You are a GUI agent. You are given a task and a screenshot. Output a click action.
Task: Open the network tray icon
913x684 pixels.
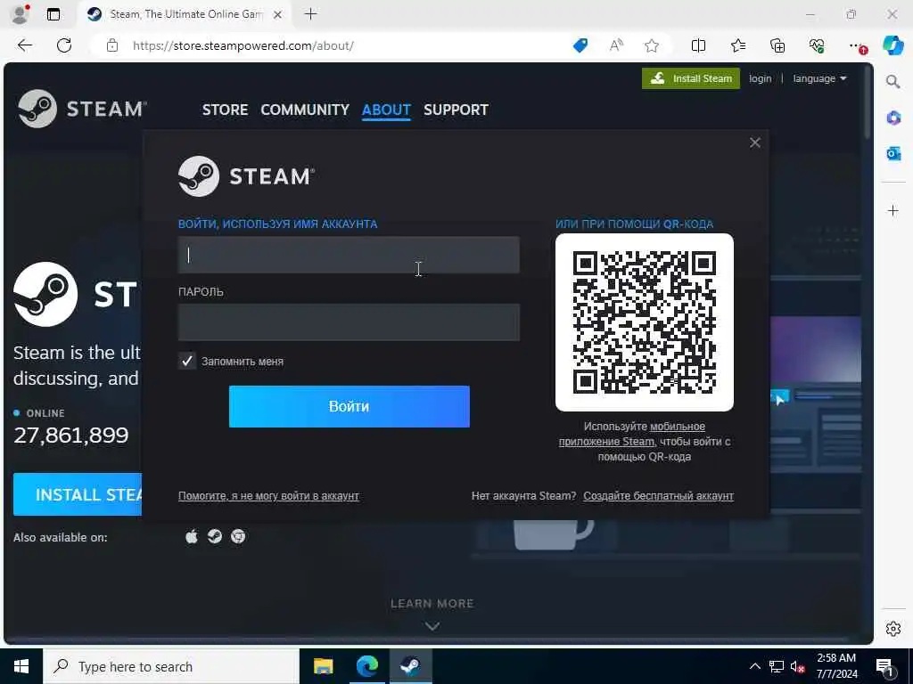(777, 667)
